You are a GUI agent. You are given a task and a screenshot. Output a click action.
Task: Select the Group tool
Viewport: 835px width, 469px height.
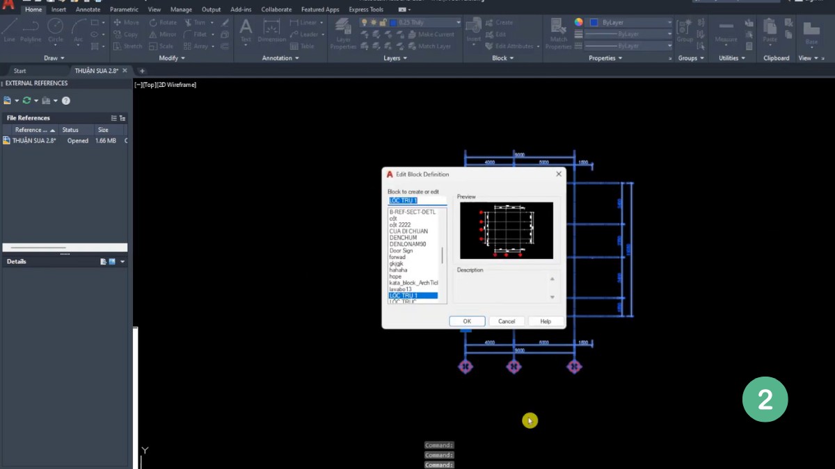coord(685,31)
